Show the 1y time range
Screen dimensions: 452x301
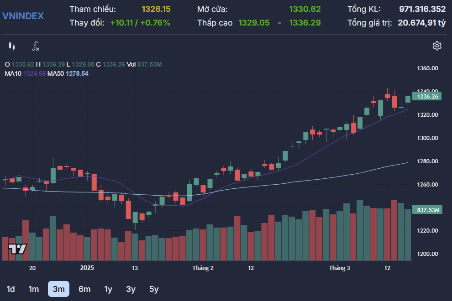pos(108,289)
